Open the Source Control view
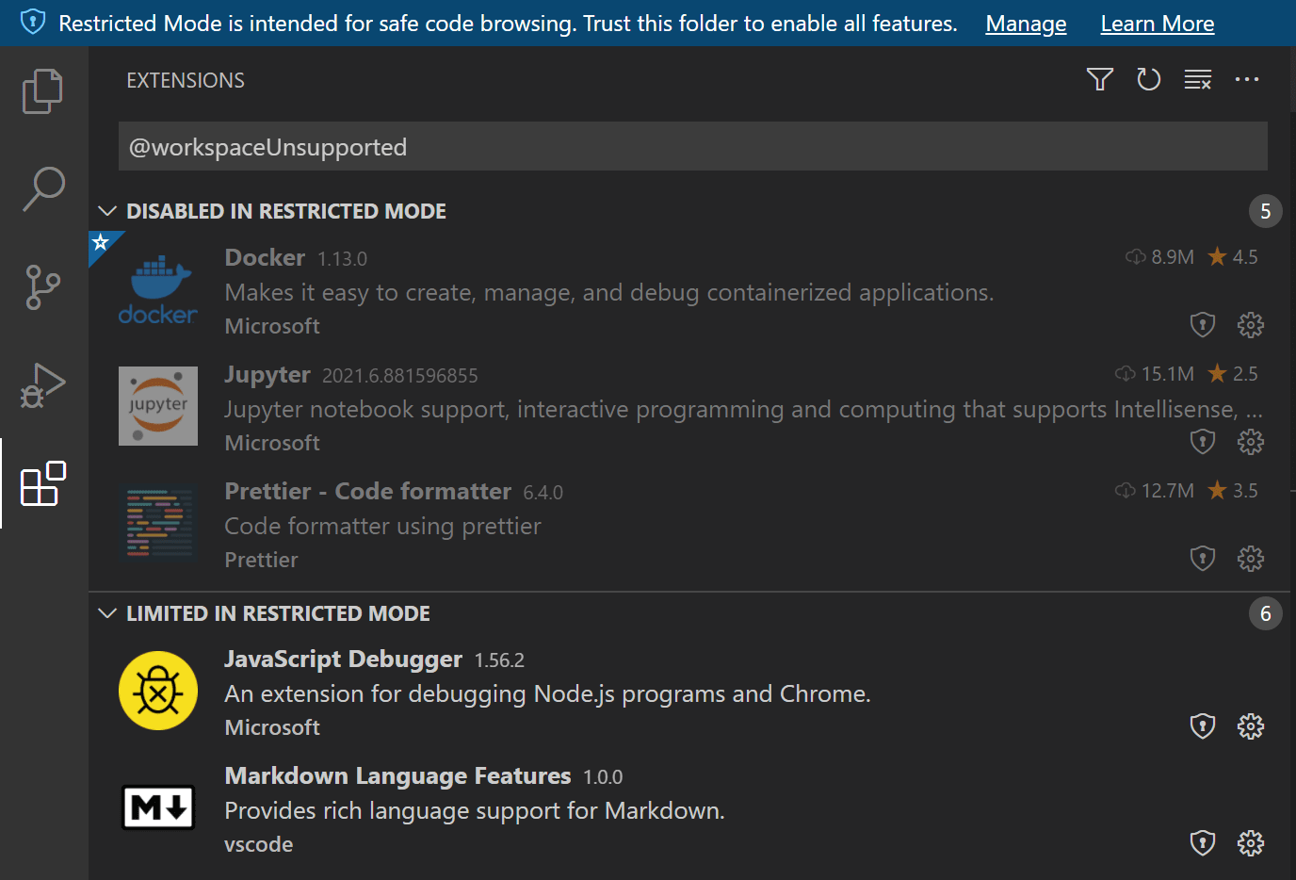 [42, 287]
